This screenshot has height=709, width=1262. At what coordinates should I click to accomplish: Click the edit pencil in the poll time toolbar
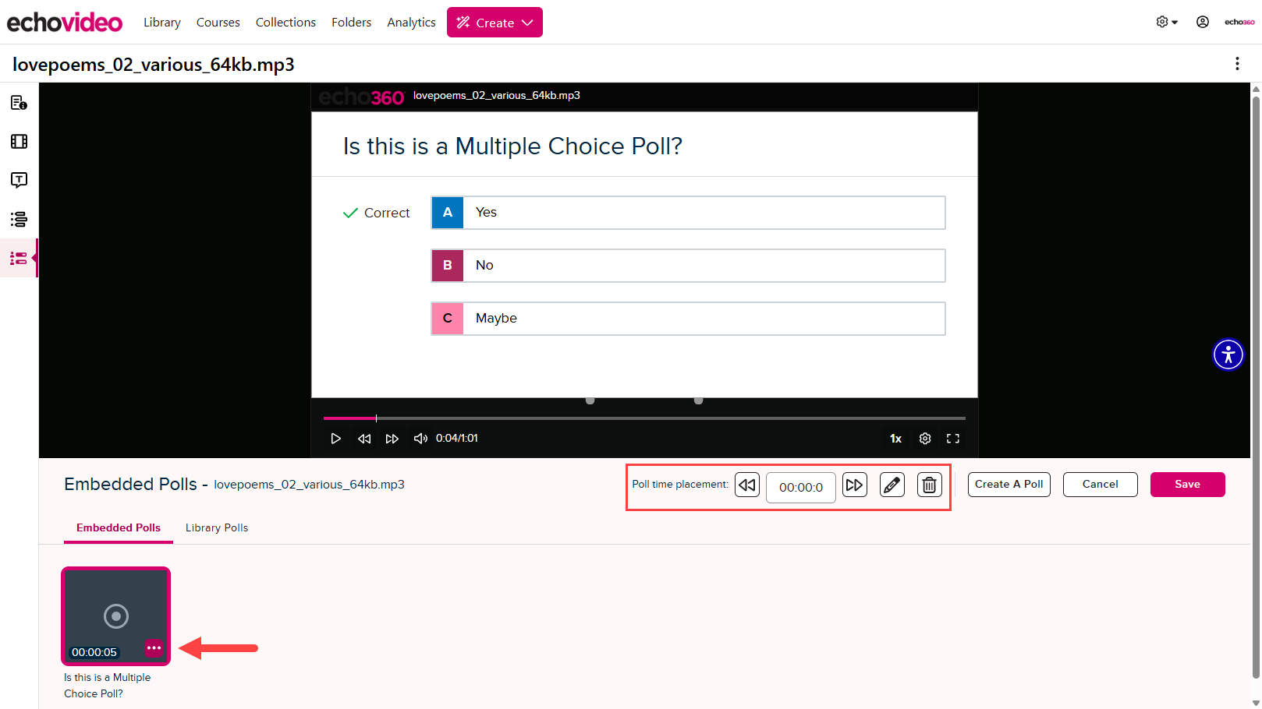click(892, 485)
